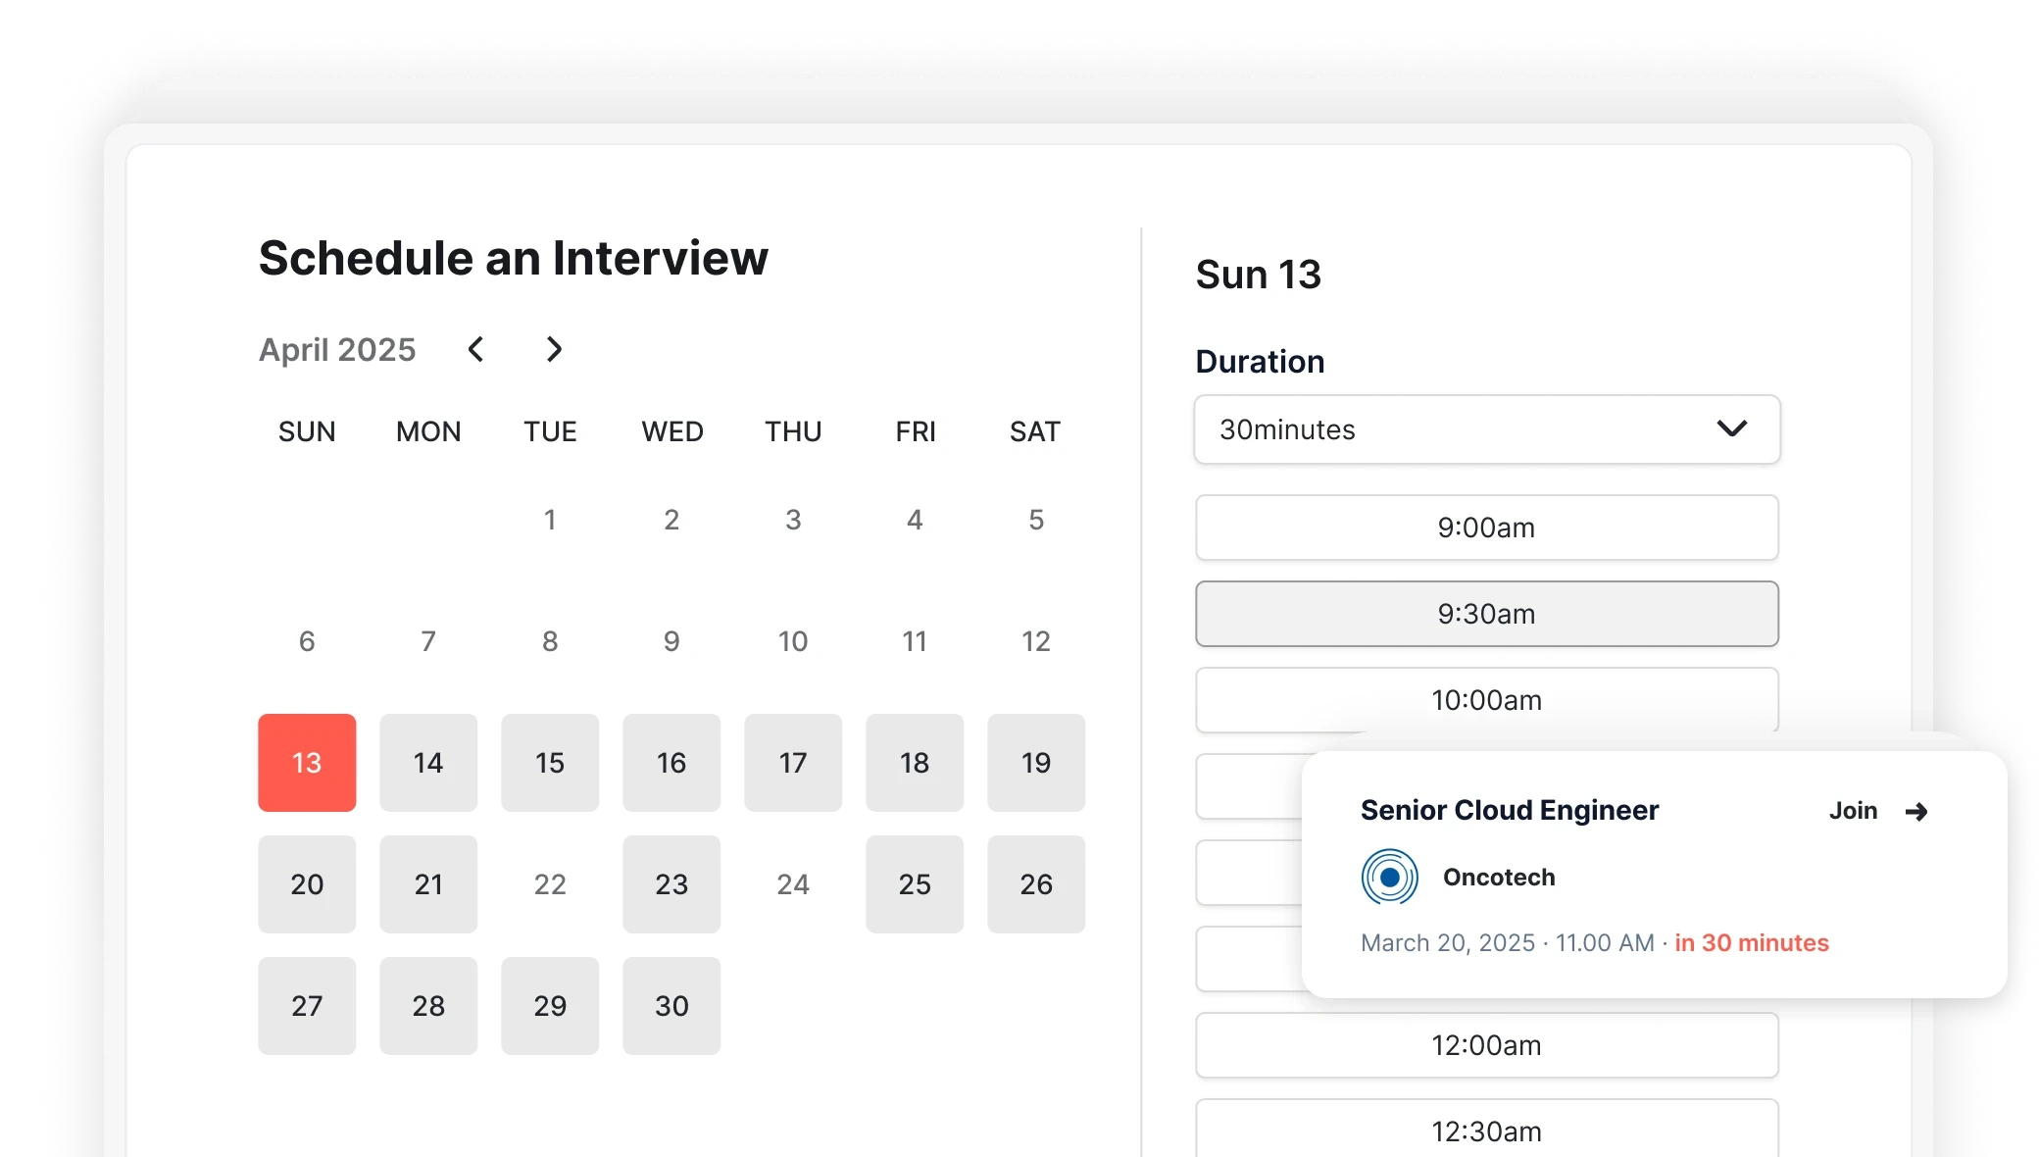2039x1157 pixels.
Task: Select April 14 on the calendar
Action: [428, 763]
